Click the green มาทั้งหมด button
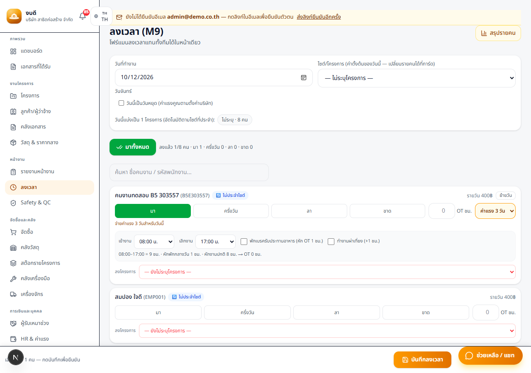This screenshot has height=373, width=531. pos(133,147)
